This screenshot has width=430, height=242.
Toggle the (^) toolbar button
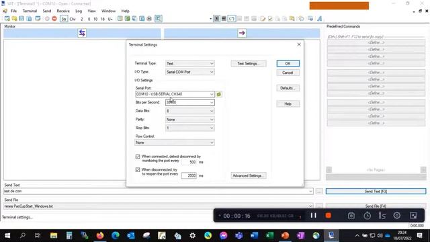[x=232, y=19]
